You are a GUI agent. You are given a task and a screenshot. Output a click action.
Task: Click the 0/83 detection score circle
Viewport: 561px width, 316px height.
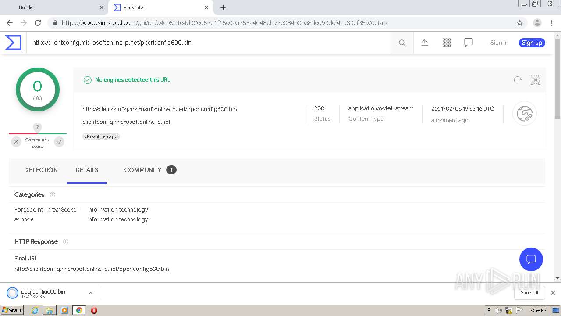pyautogui.click(x=38, y=90)
